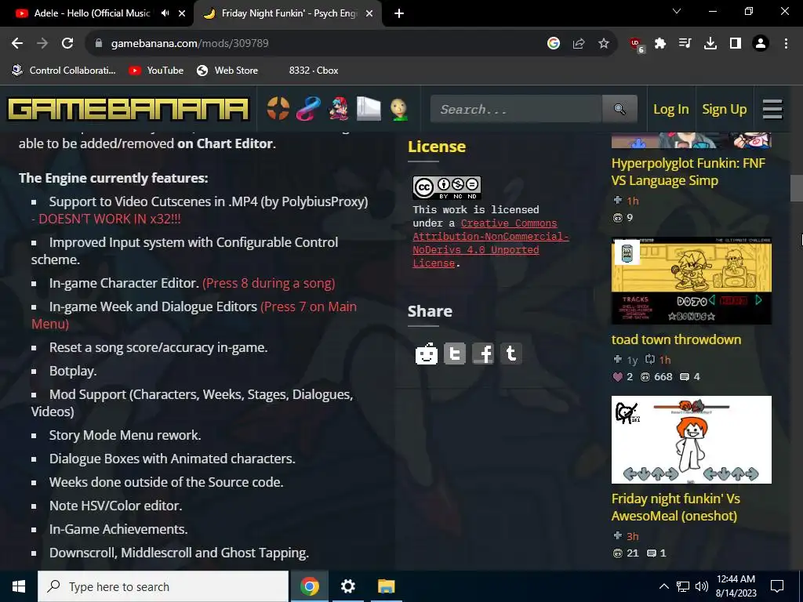Viewport: 803px width, 602px height.
Task: Share this mod on Twitter
Action: click(x=455, y=354)
